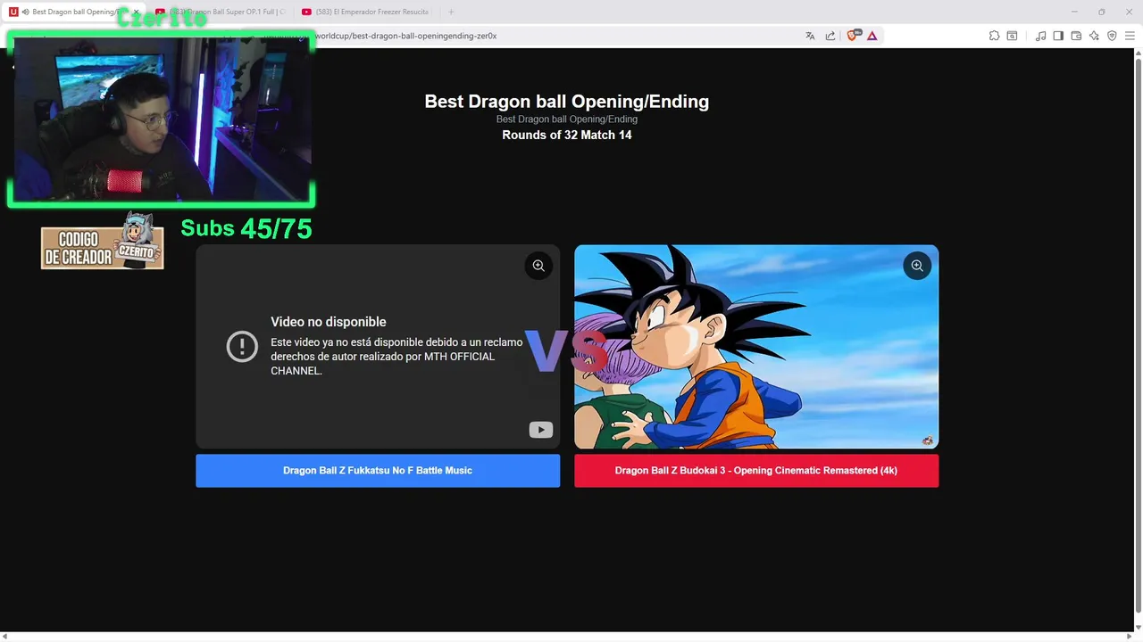Click the Goku and Trunks video thumbnail
This screenshot has height=642, width=1143.
pyautogui.click(x=756, y=347)
